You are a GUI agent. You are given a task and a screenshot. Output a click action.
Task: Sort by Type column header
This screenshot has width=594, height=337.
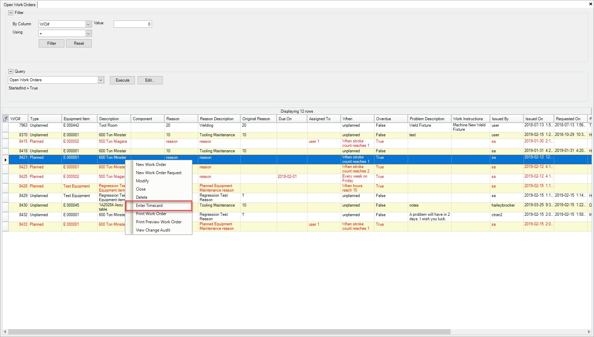point(45,119)
